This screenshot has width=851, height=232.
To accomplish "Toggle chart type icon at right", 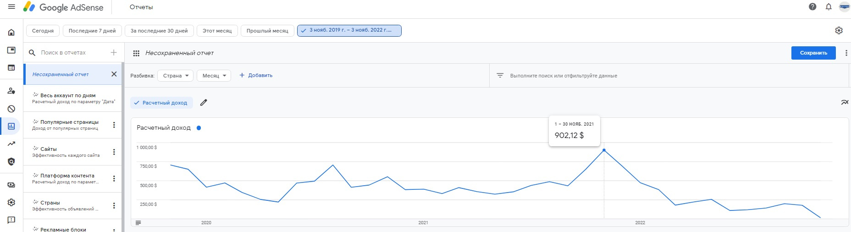I will point(844,102).
